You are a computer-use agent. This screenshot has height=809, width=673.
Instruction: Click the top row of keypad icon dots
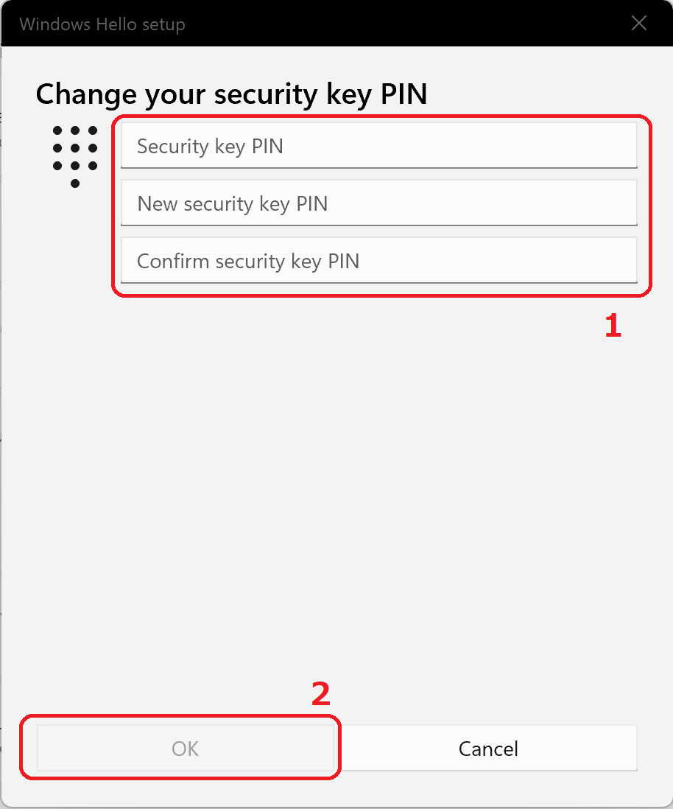(x=75, y=130)
